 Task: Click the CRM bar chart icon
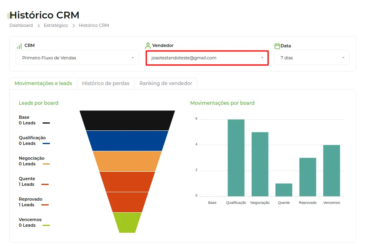(x=19, y=46)
